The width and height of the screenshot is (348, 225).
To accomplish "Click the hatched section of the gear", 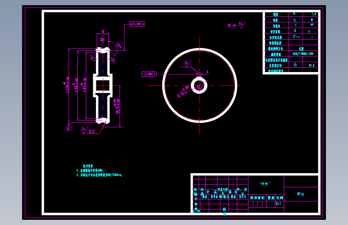I will [103, 63].
